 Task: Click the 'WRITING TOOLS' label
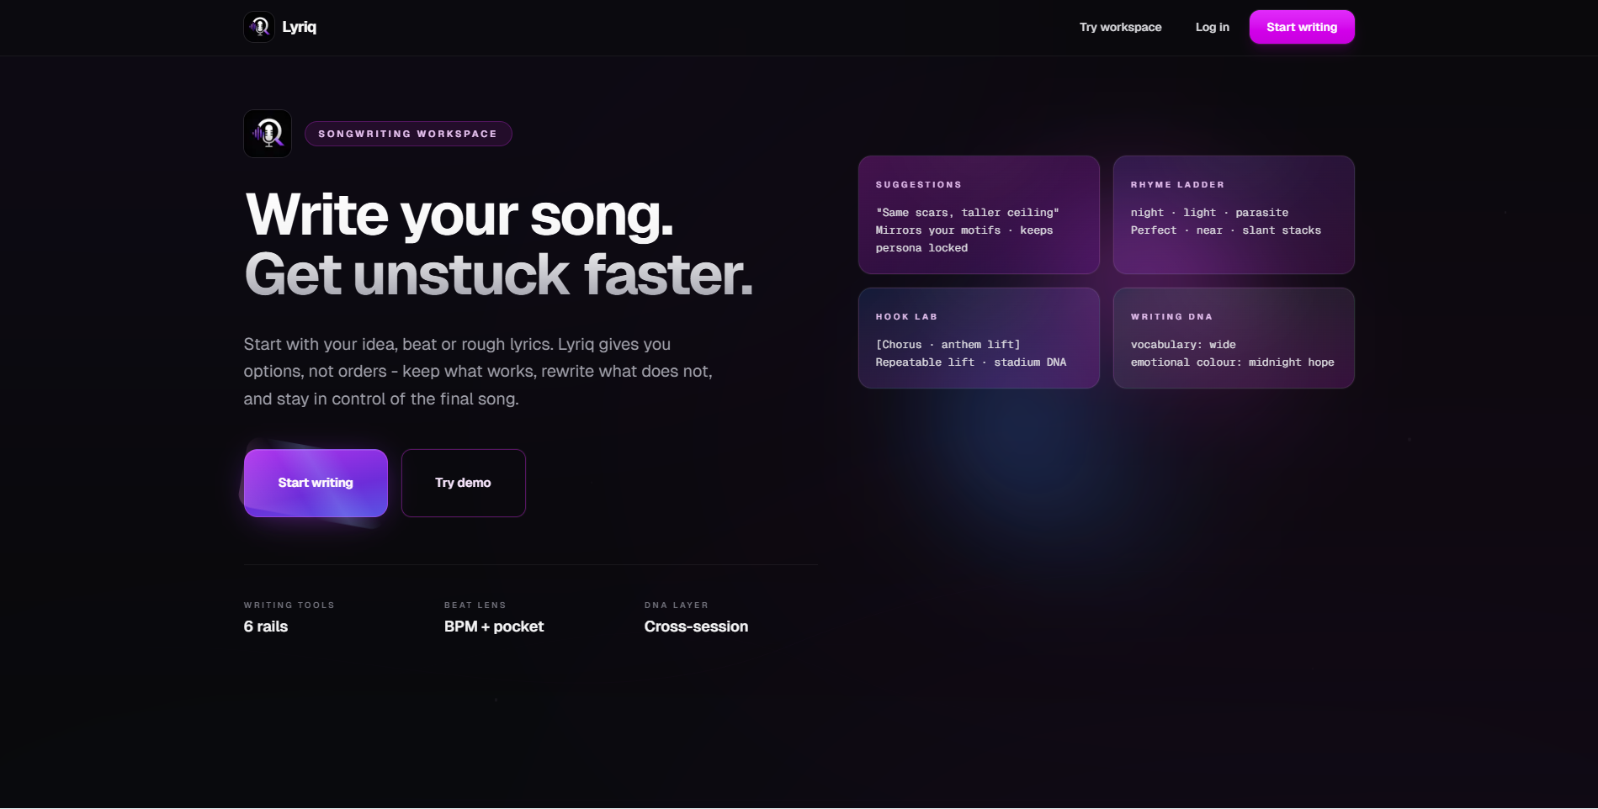(289, 605)
